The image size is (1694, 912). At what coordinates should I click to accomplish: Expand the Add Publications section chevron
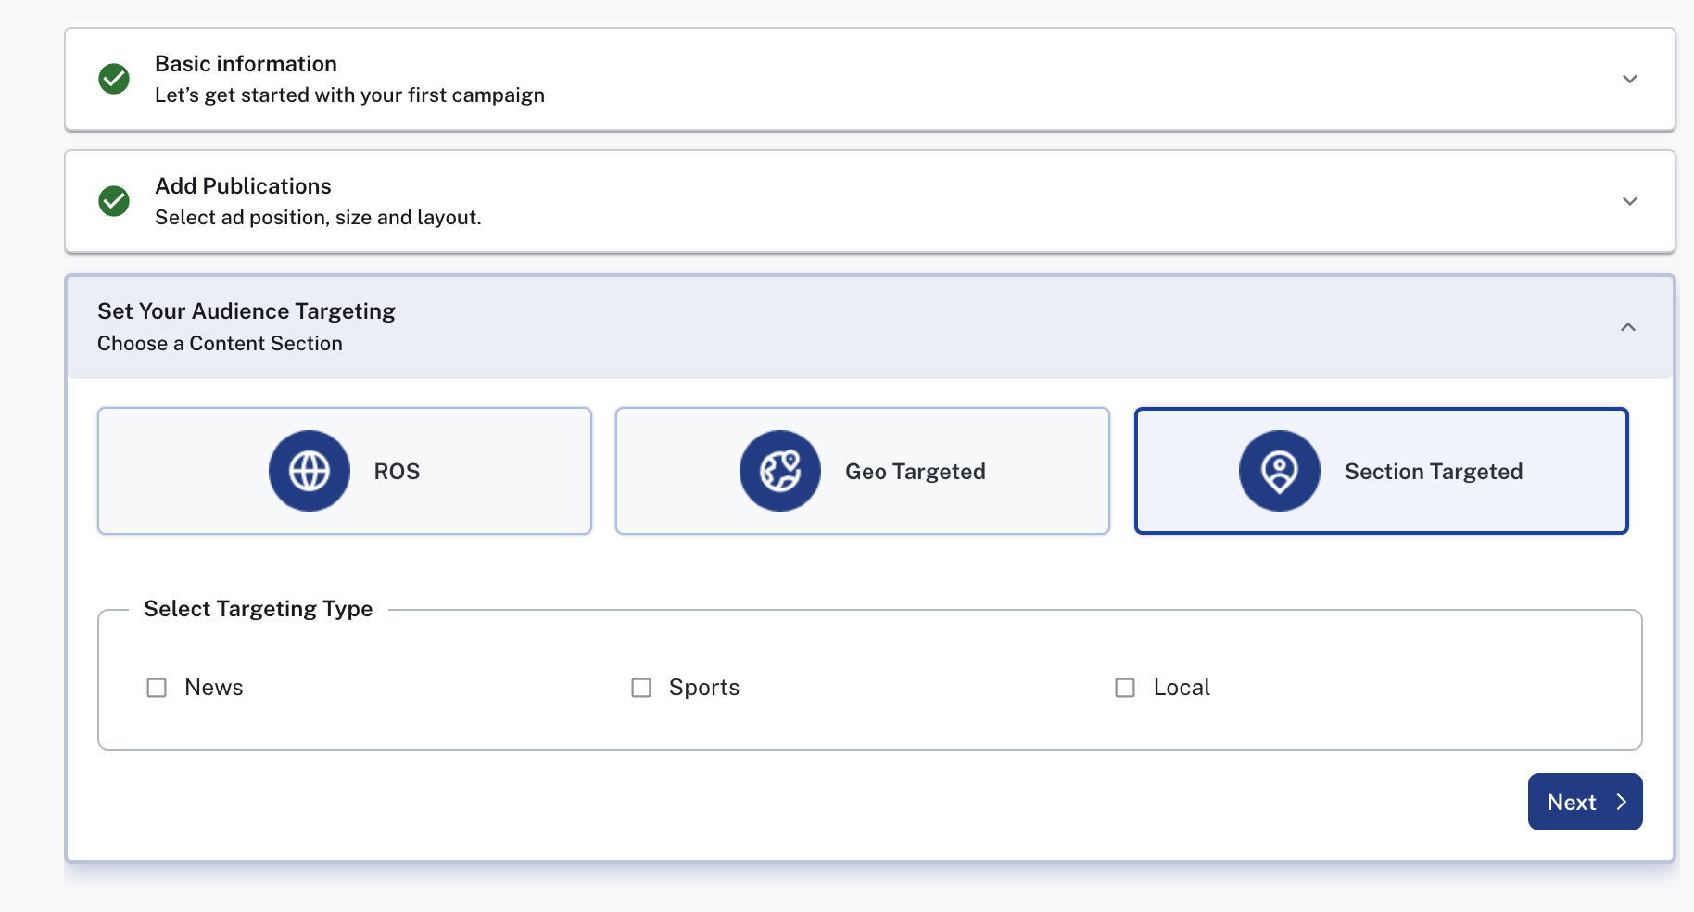tap(1629, 201)
